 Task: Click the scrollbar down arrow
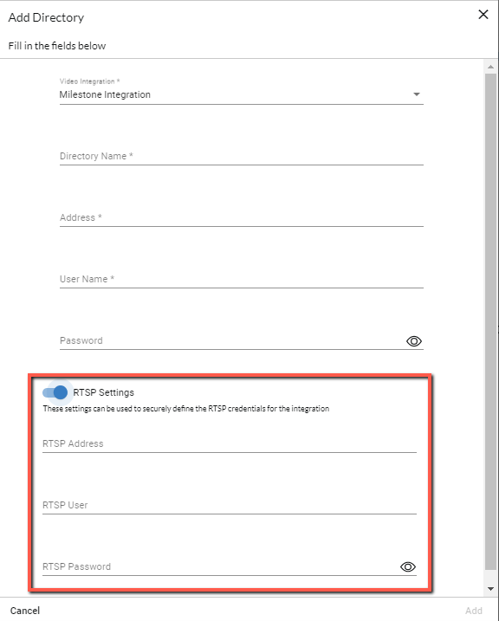490,589
